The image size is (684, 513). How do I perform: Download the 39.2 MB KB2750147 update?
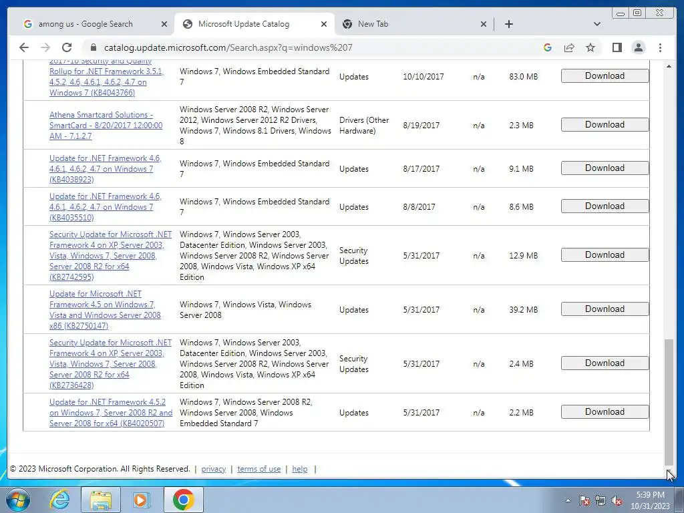[x=605, y=309]
